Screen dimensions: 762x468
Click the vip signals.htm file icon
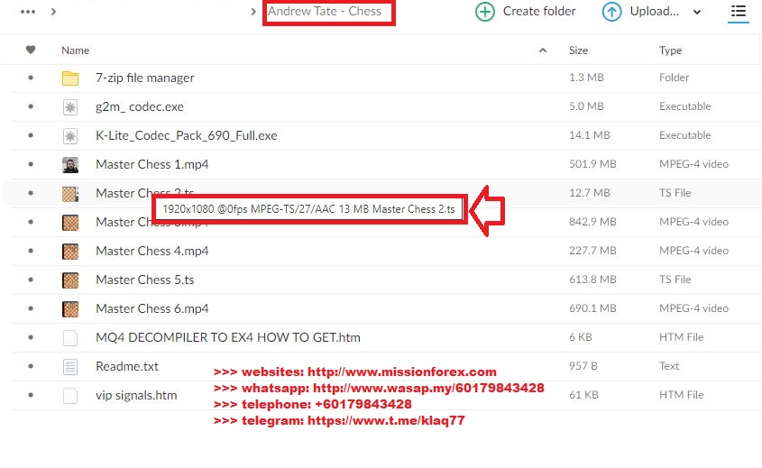pos(70,396)
